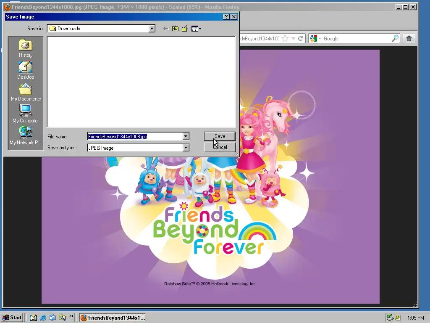Go back to last folder visited
The image size is (430, 323).
click(x=165, y=29)
